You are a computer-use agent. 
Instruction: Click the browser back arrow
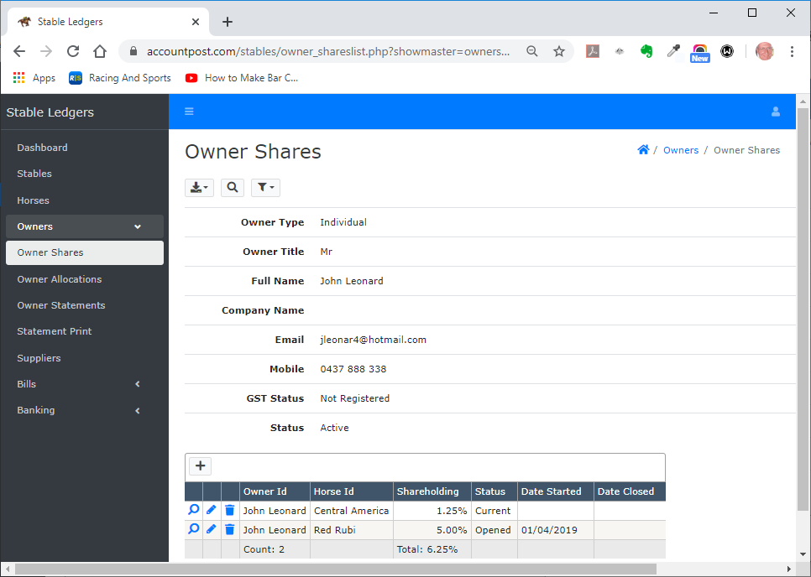19,51
